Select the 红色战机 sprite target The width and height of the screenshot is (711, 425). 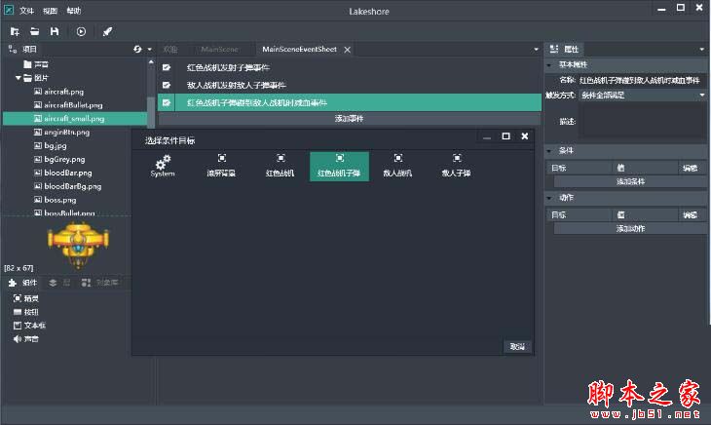pos(281,166)
